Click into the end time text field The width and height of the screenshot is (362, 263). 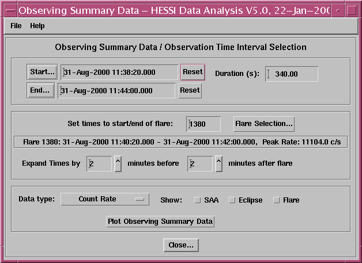(116, 91)
